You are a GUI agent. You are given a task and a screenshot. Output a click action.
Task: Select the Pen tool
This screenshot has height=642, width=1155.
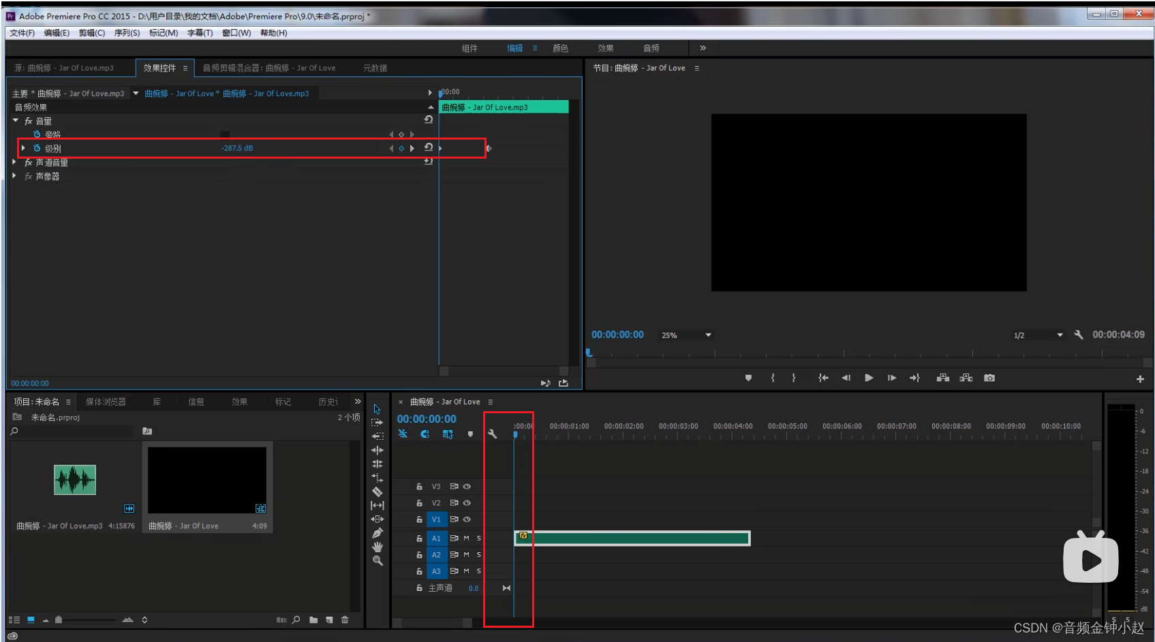click(377, 533)
